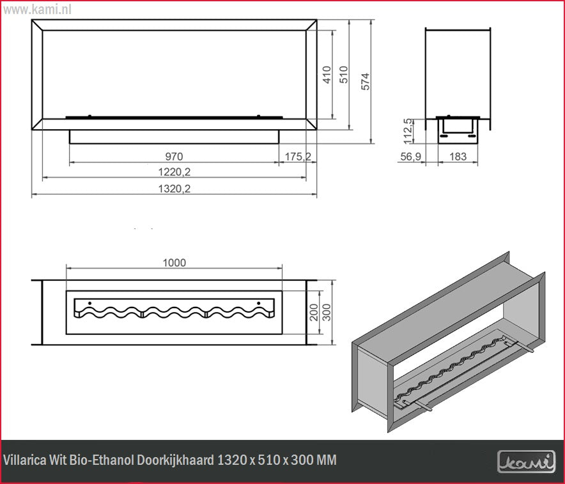Select the Villarica Wit Bio-Ethanol product caption
The width and height of the screenshot is (565, 484).
[170, 460]
